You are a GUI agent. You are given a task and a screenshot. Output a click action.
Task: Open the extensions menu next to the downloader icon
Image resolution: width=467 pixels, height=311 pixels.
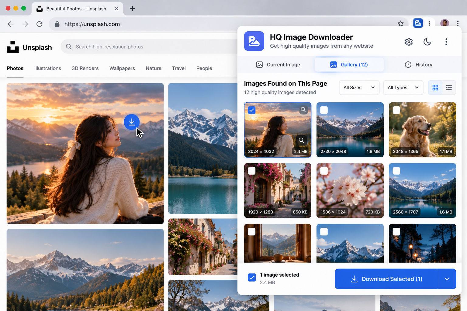point(430,23)
